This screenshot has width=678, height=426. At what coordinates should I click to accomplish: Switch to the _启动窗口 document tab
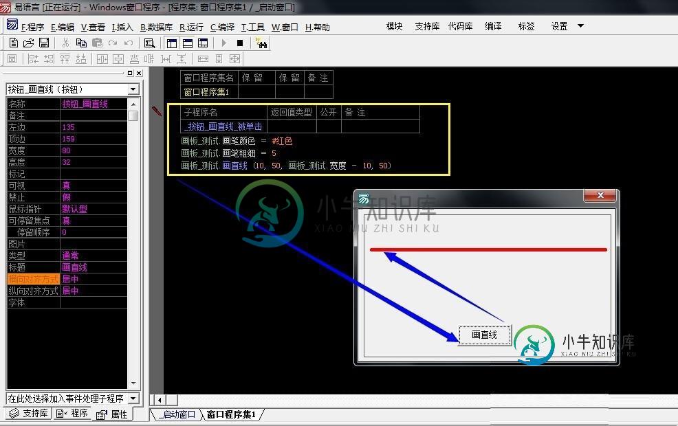[x=177, y=414]
